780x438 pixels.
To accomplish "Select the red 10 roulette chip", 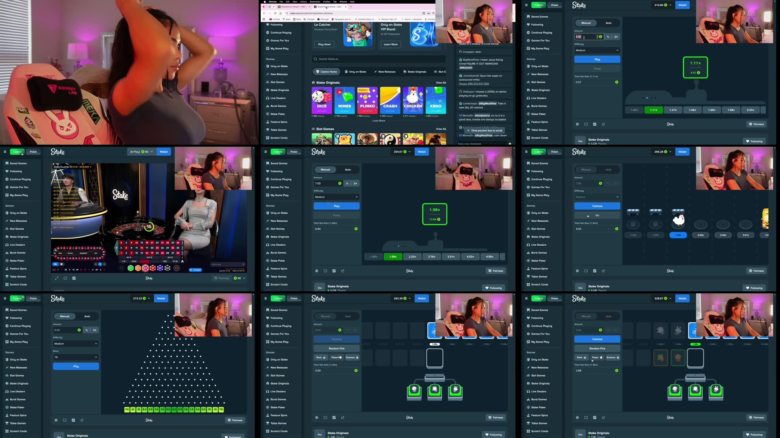I will [153, 268].
